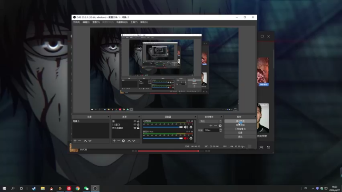Open the 编辑(E) menu
This screenshot has height=192, width=342.
click(86, 22)
